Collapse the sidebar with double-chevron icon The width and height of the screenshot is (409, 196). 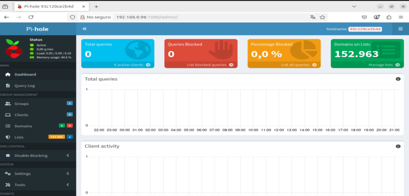pyautogui.click(x=84, y=29)
